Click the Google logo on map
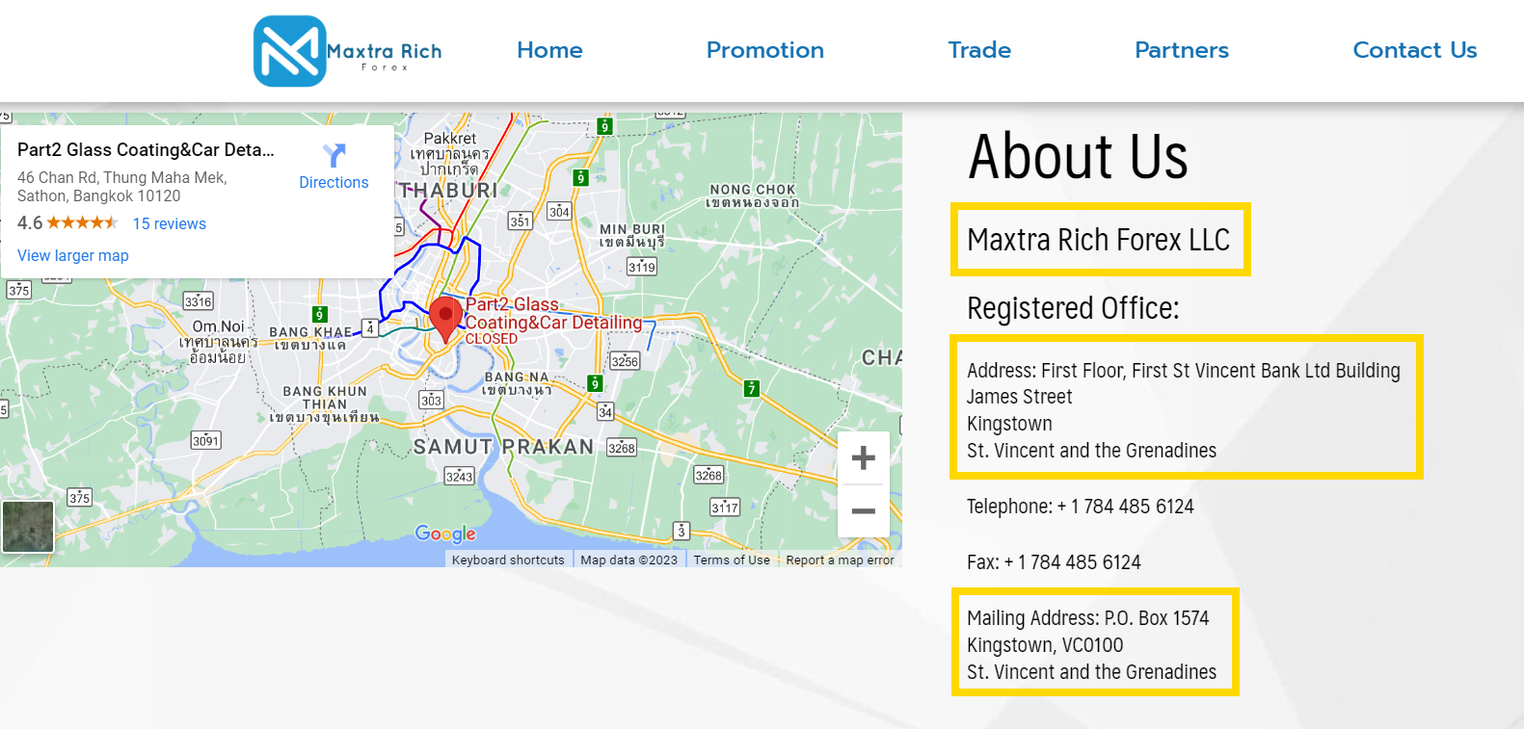This screenshot has height=729, width=1524. tap(445, 534)
